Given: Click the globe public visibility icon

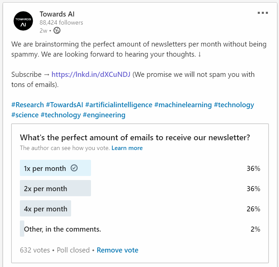Looking at the screenshot, I should pyautogui.click(x=57, y=31).
